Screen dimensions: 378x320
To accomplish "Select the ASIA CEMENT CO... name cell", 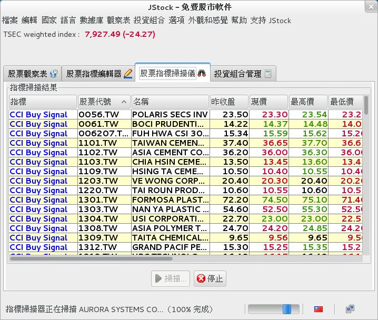I will 171,153.
